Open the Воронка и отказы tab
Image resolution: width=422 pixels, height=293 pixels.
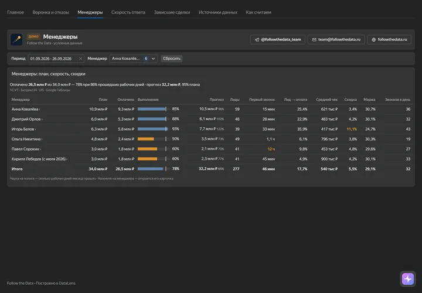tap(50, 12)
